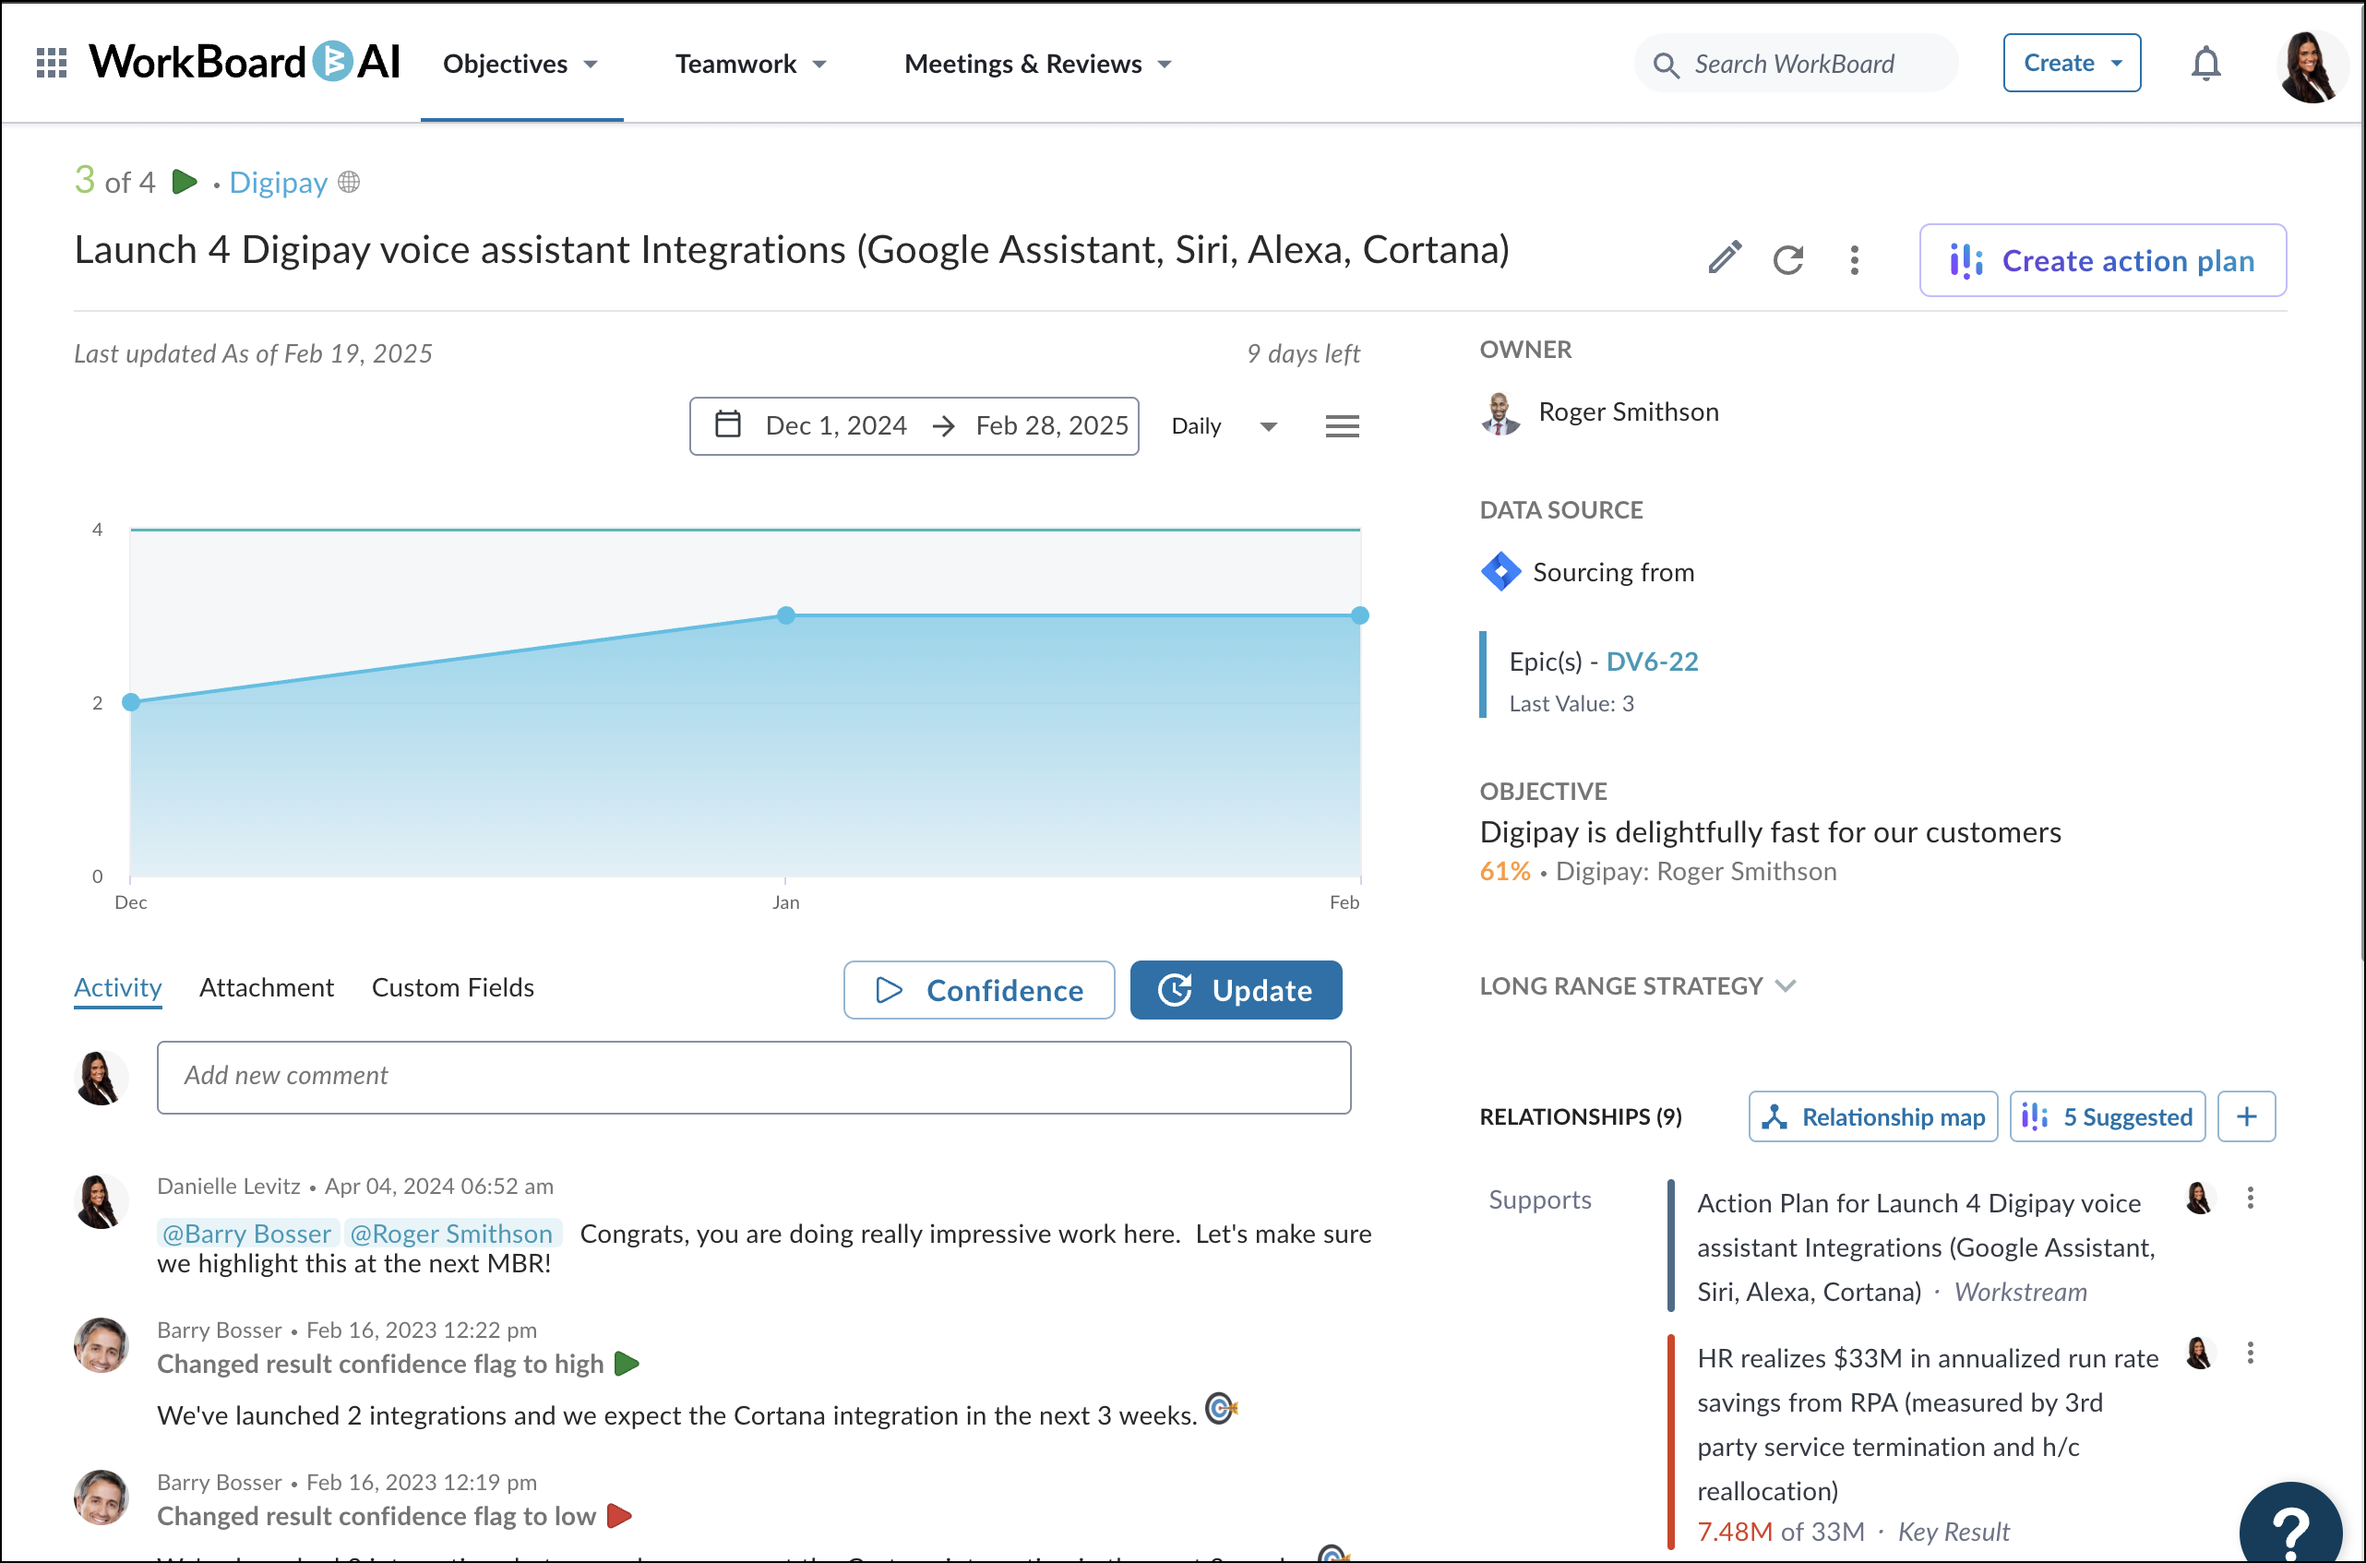The width and height of the screenshot is (2366, 1563).
Task: Open the chart hamburger menu
Action: coord(1342,426)
